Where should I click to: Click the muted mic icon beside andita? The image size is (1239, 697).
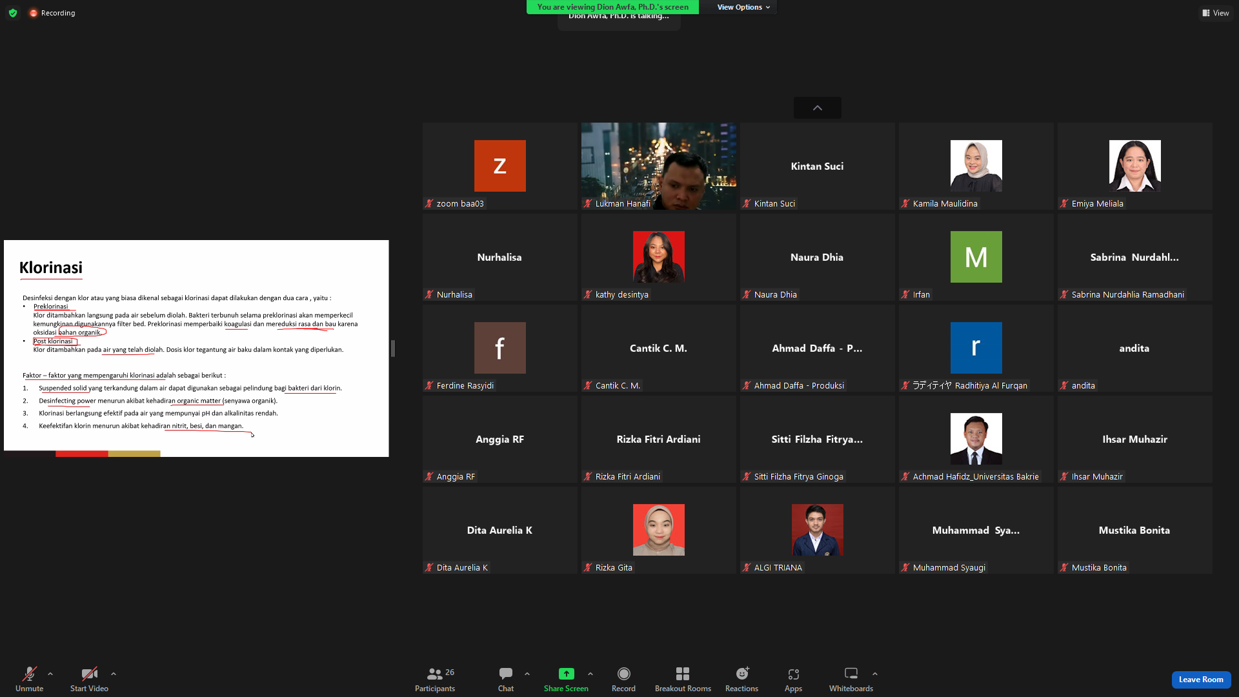[1065, 385]
